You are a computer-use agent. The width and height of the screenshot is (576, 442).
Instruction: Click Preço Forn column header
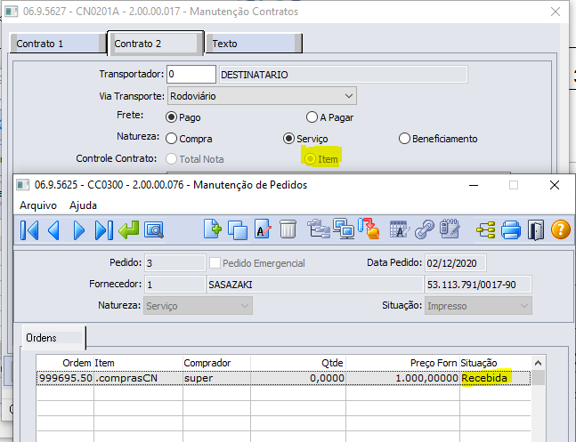point(402,363)
